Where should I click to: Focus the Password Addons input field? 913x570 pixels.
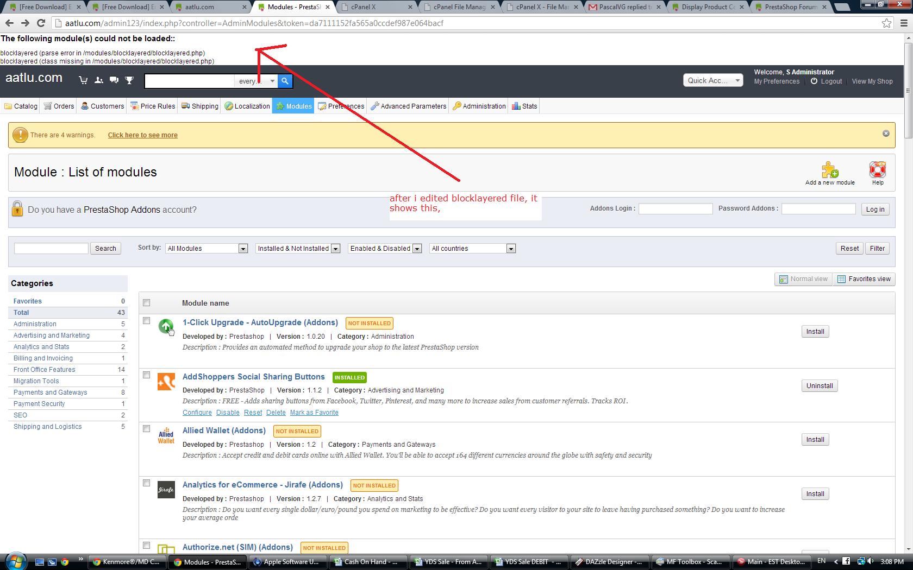point(818,209)
